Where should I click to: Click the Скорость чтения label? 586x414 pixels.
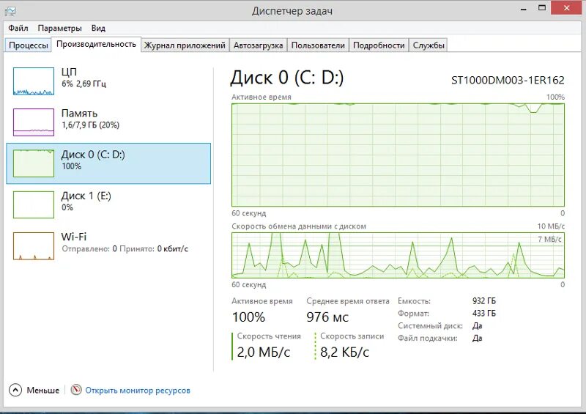[269, 336]
